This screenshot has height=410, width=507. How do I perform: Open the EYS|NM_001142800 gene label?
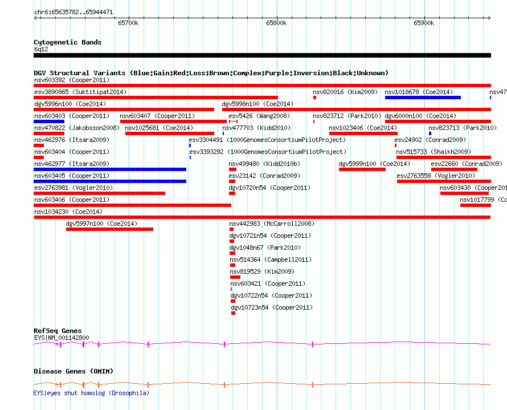(x=62, y=338)
